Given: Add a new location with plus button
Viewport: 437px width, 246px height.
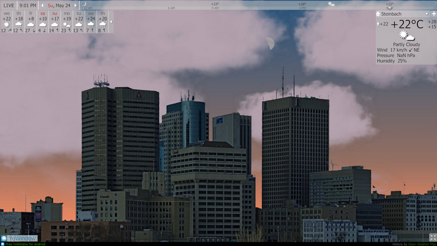Looking at the screenshot, I should [x=434, y=14].
